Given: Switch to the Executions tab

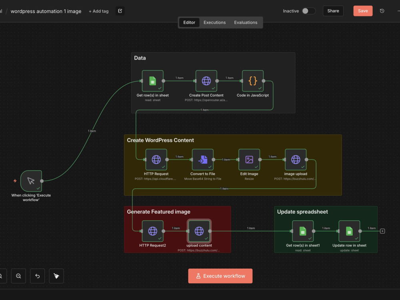Looking at the screenshot, I should (x=214, y=22).
